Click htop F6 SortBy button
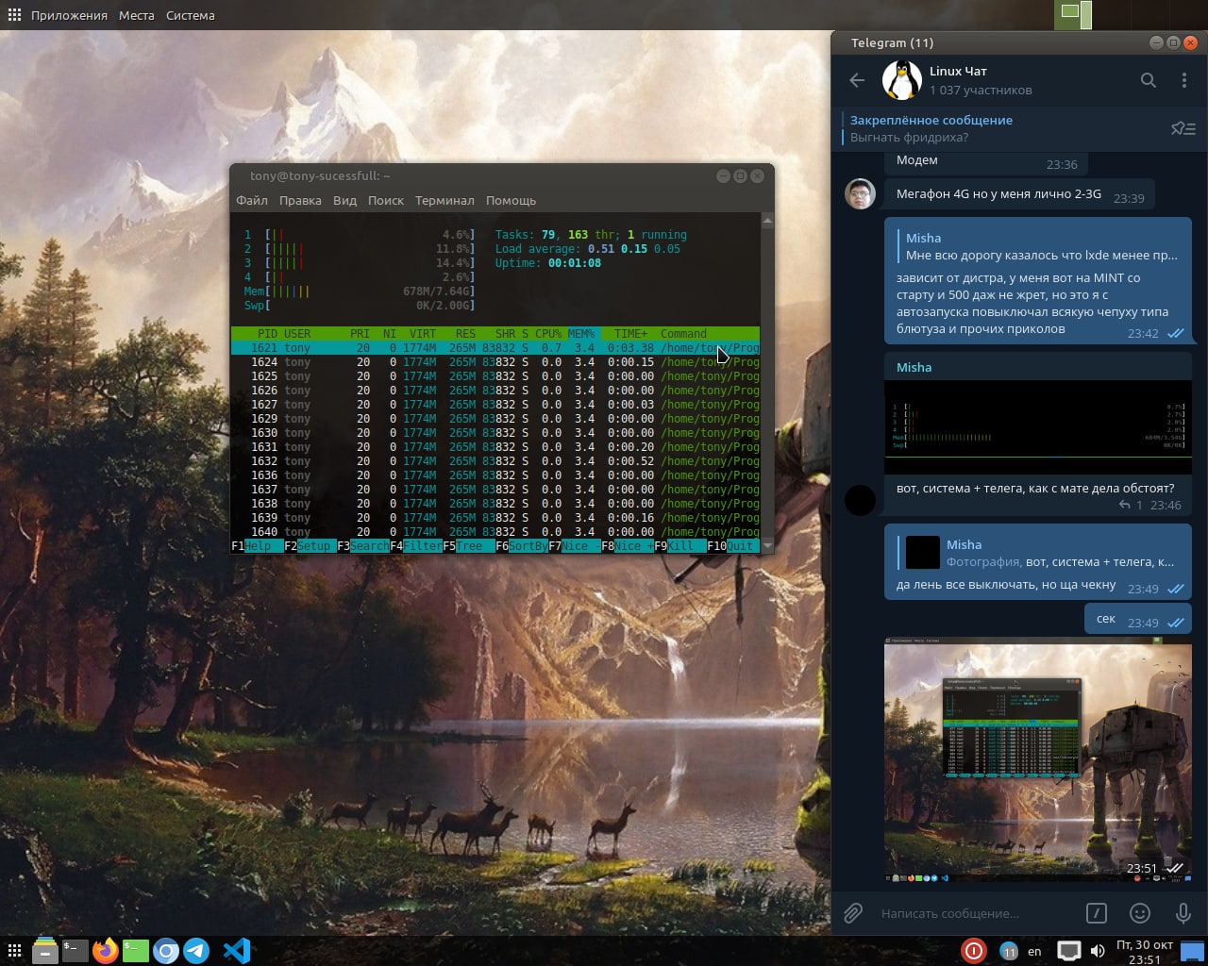The width and height of the screenshot is (1208, 966). click(522, 546)
